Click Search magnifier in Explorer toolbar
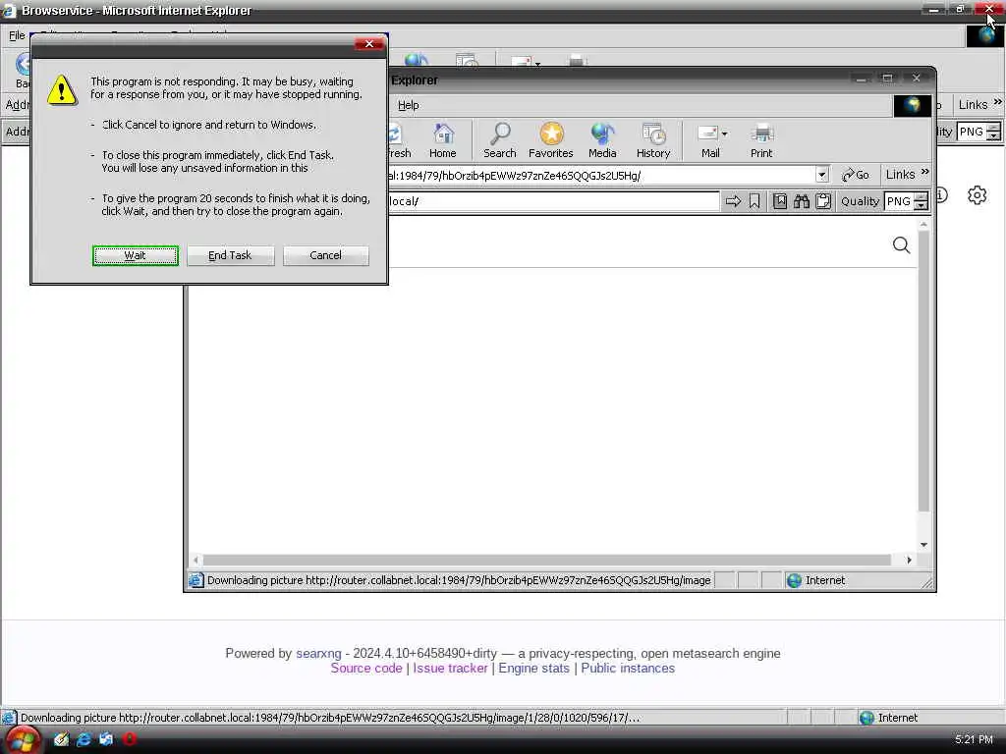This screenshot has width=1006, height=754. [x=500, y=140]
